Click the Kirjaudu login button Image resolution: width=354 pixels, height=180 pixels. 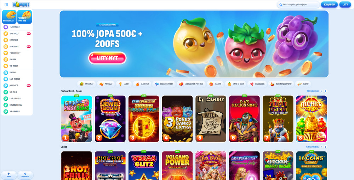pos(329,5)
